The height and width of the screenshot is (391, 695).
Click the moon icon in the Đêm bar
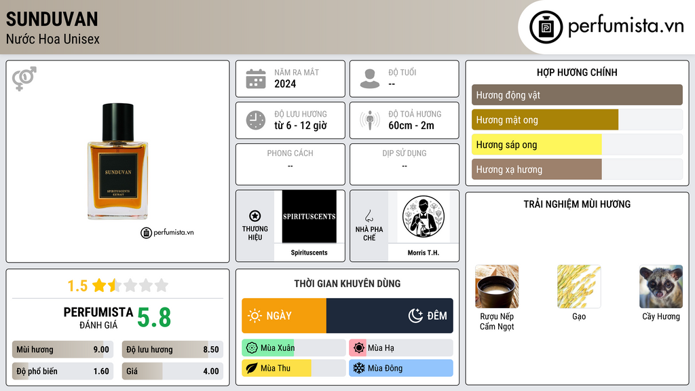click(415, 316)
